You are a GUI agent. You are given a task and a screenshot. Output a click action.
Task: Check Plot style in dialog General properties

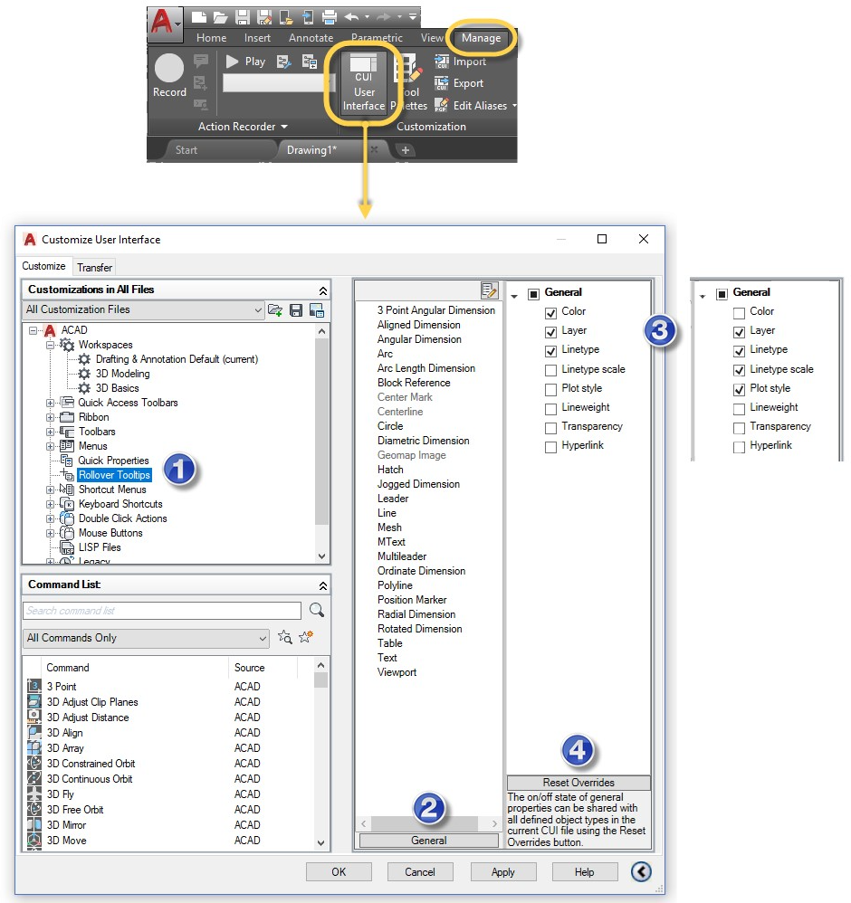pos(550,389)
